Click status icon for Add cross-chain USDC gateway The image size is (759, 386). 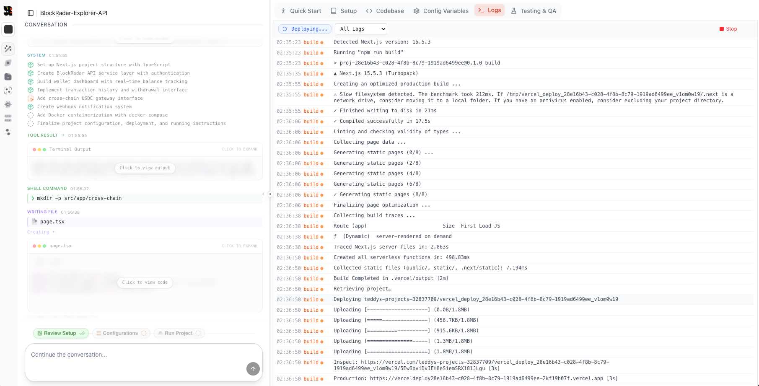point(31,98)
